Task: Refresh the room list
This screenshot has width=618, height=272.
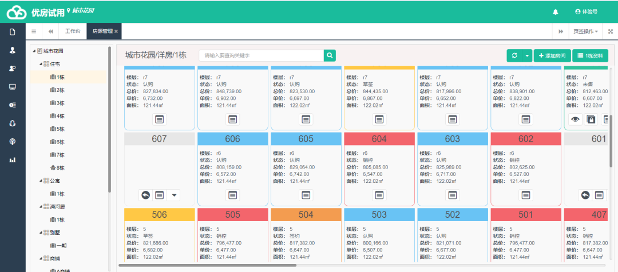Action: tap(514, 56)
